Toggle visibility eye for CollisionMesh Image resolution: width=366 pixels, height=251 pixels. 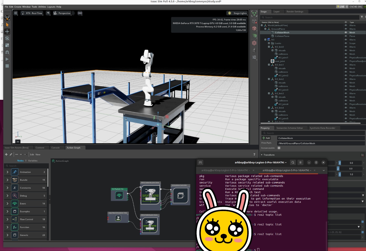click(x=346, y=32)
